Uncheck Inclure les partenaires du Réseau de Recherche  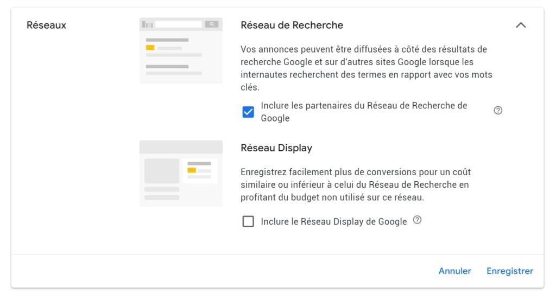click(x=248, y=112)
